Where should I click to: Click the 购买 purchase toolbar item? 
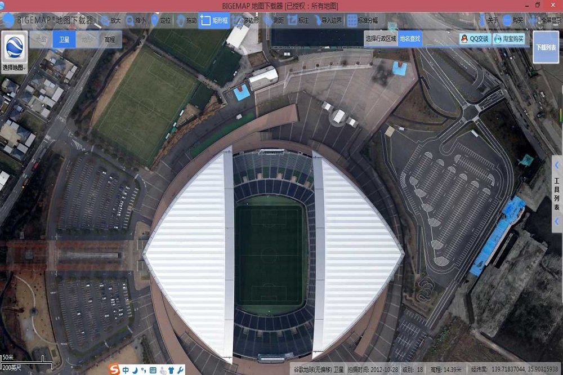(x=513, y=20)
